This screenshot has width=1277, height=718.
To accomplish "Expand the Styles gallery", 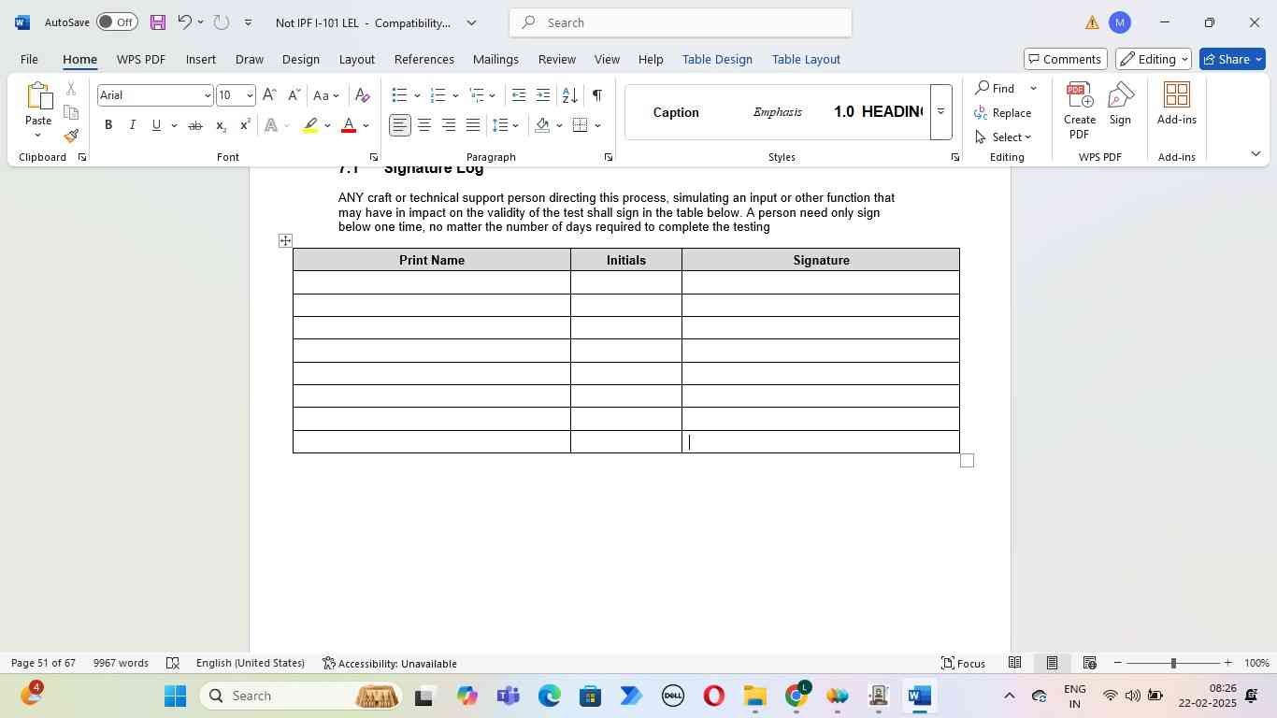I will (x=940, y=112).
